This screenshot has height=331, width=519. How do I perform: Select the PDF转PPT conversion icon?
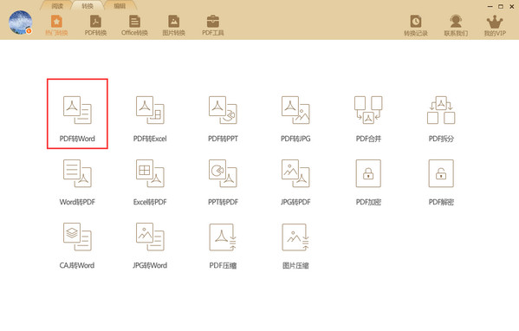(223, 110)
